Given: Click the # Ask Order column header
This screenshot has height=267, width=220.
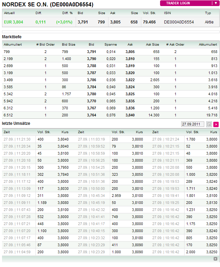Looking at the screenshot, I should coord(175,44).
